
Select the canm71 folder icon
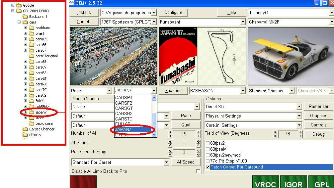[x=32, y=39]
